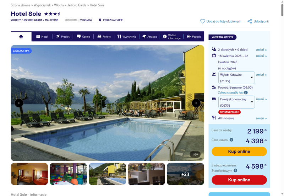Screen dimensions: 284x196
Task: Click zmień next to 2 dorosłych
Action: click(261, 49)
